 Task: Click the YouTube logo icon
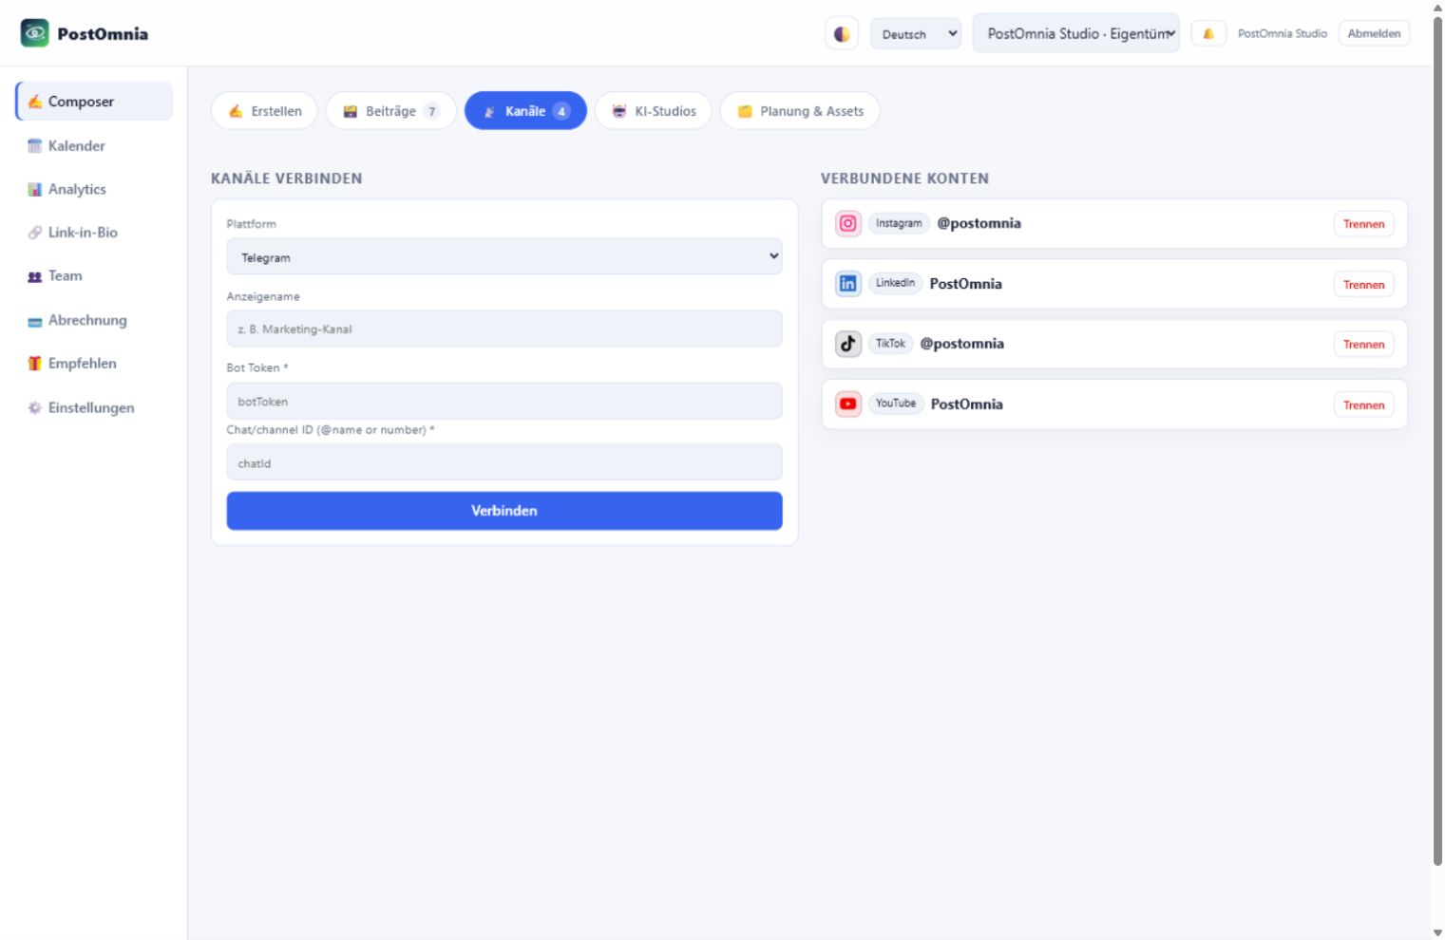click(848, 404)
